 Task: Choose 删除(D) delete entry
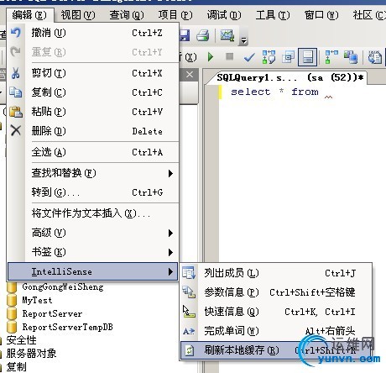[x=92, y=131]
